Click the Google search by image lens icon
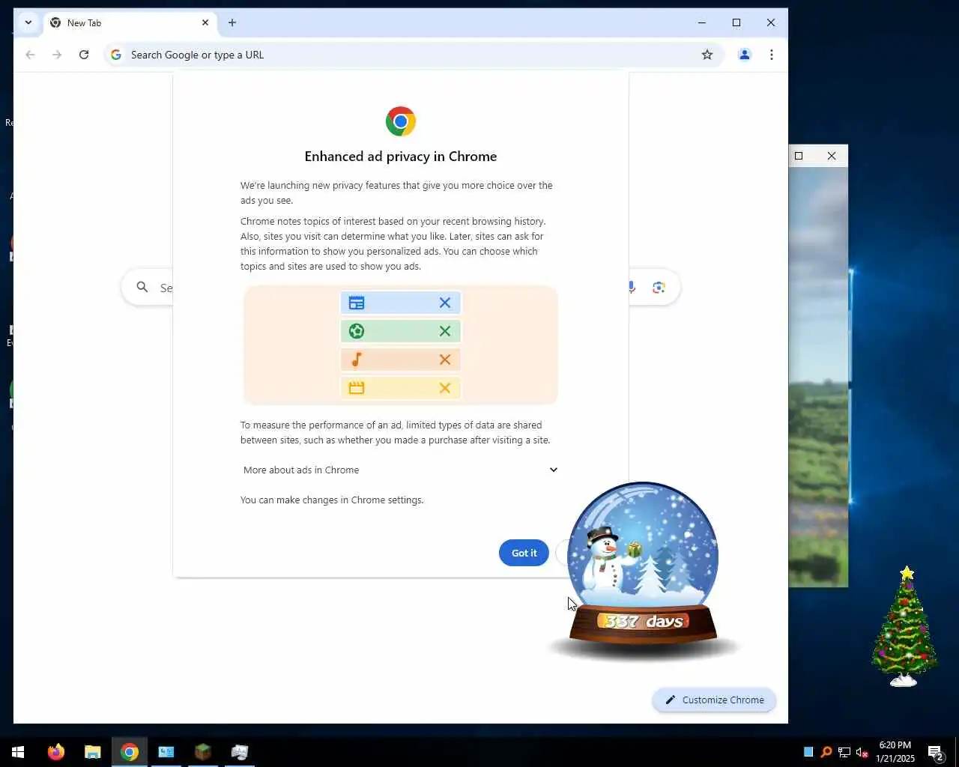This screenshot has width=959, height=767. point(659,288)
